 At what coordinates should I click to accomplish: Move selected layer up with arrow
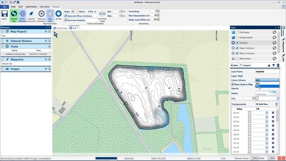click(x=269, y=65)
